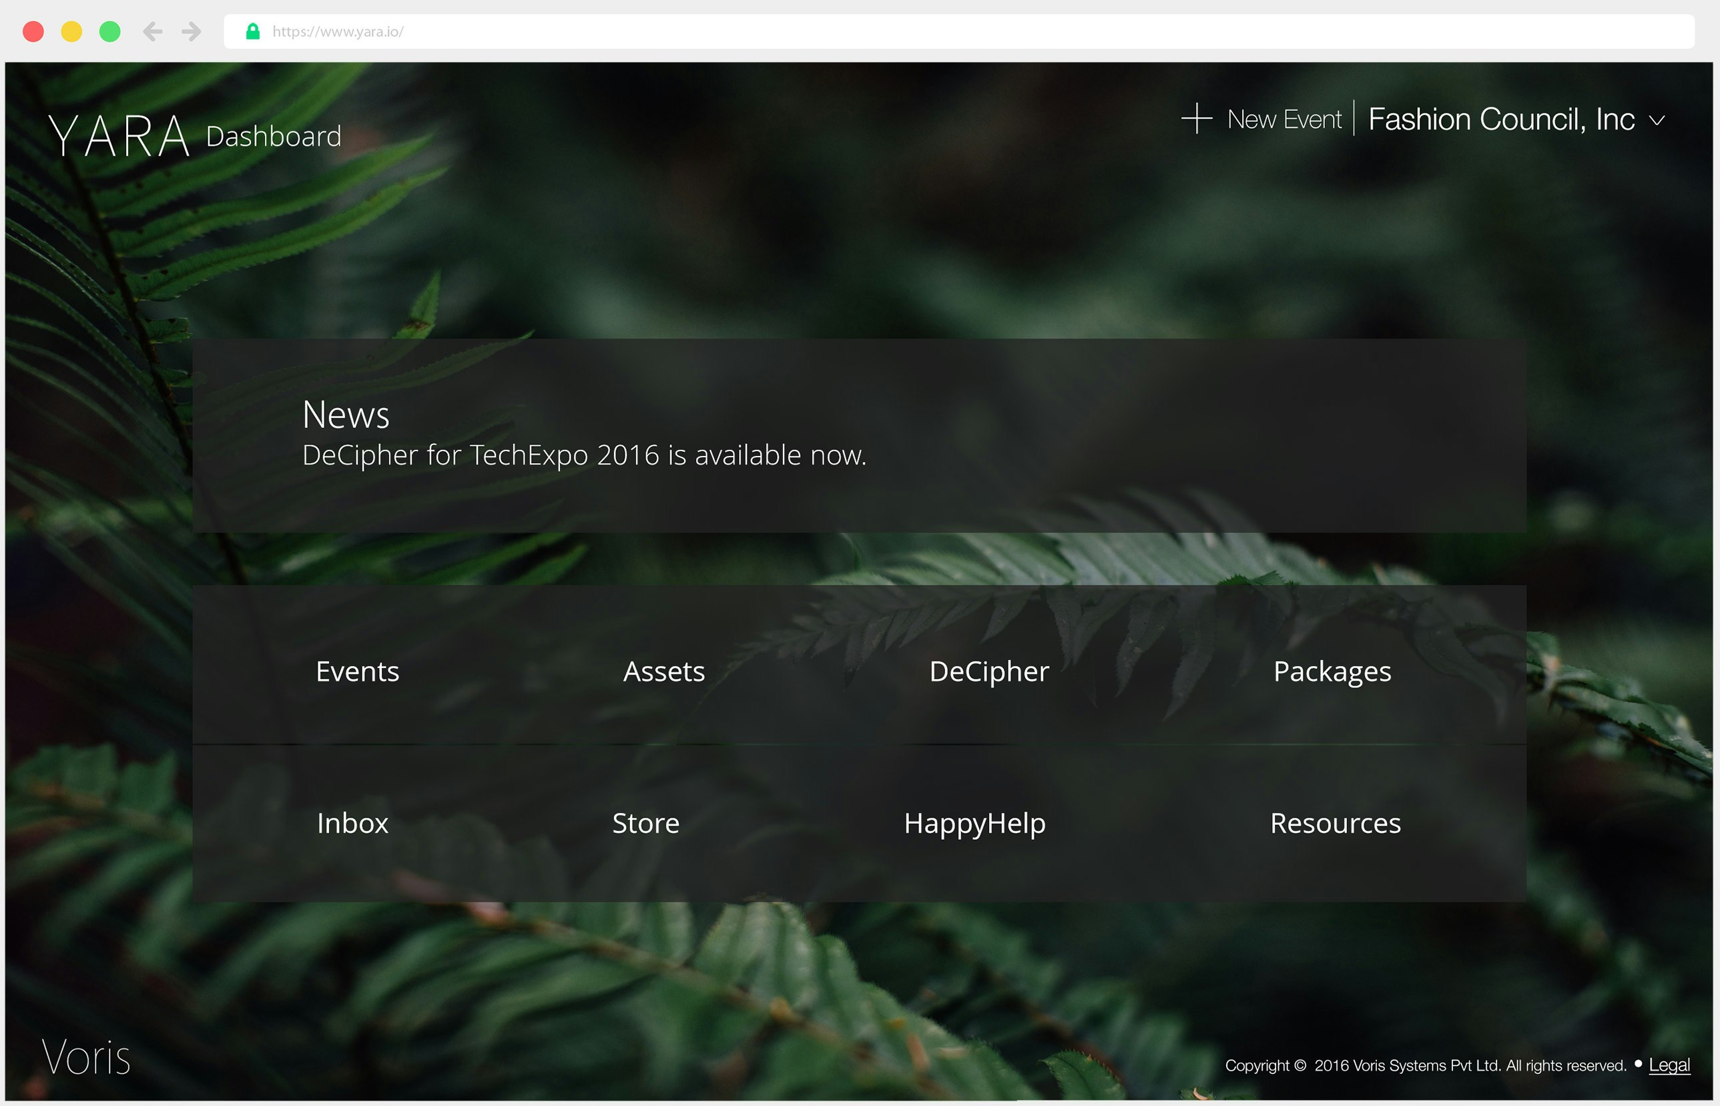
Task: Click the green padlock security icon
Action: pyautogui.click(x=253, y=31)
